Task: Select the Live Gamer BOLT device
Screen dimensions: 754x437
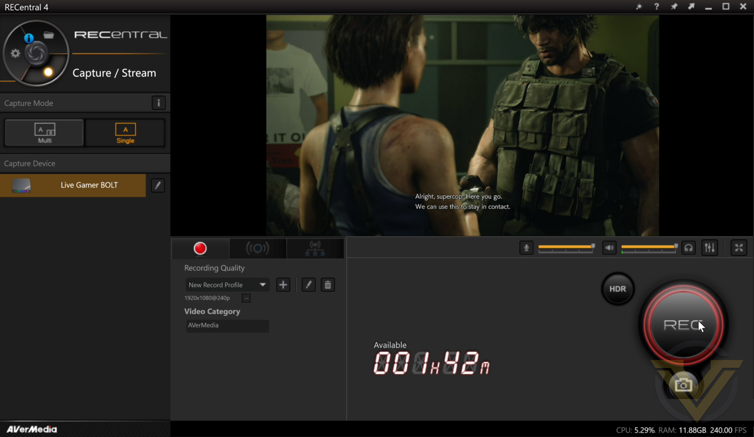Action: click(73, 185)
